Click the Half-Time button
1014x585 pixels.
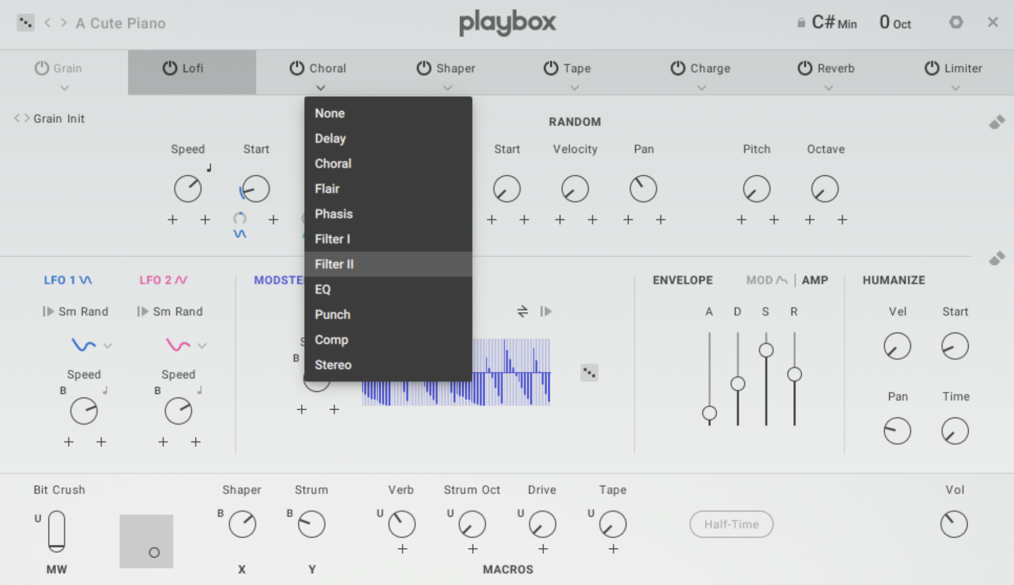pos(731,524)
